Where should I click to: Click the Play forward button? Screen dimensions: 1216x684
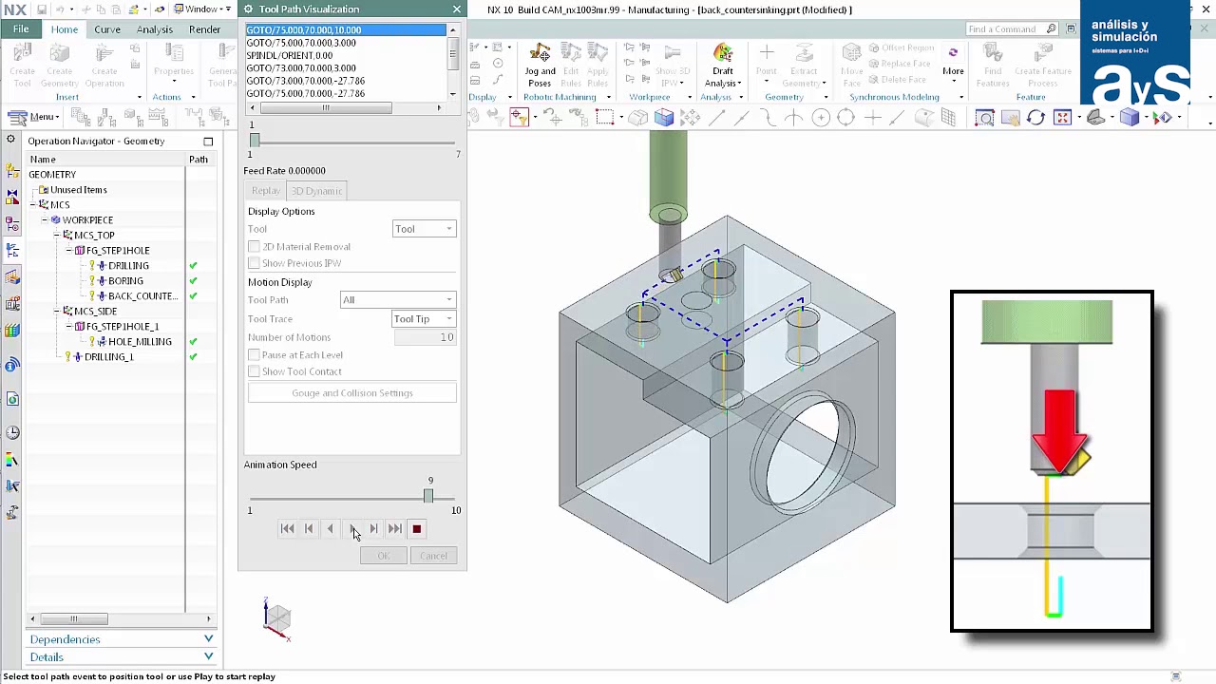click(x=352, y=529)
